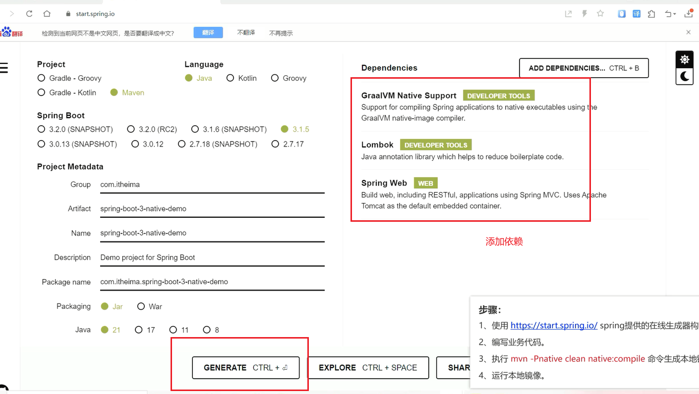Open the undo history dropdown arrow
699x394 pixels.
pyautogui.click(x=675, y=14)
